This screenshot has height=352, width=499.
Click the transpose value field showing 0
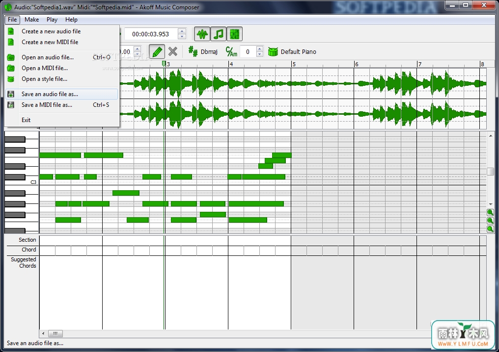click(x=248, y=52)
